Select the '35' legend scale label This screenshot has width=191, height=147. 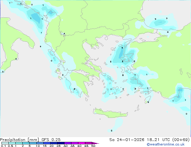coord(72,146)
